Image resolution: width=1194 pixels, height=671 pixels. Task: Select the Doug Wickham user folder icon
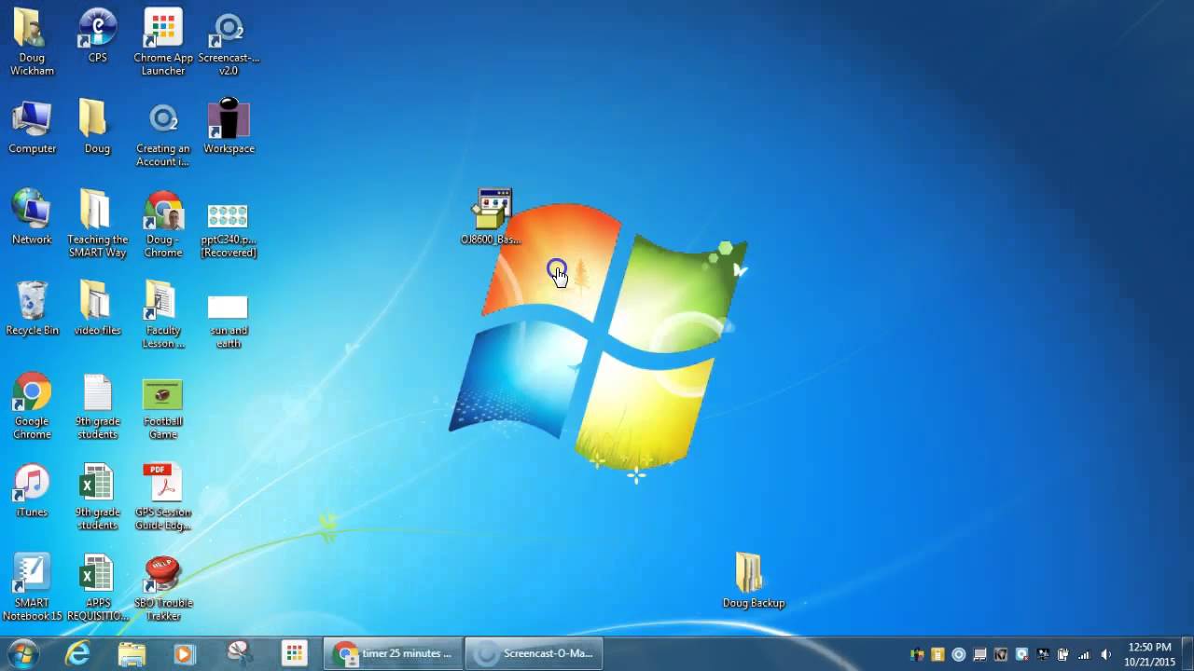(x=32, y=42)
